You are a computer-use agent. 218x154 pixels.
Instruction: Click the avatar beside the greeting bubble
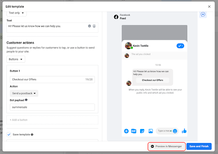[x=129, y=83]
